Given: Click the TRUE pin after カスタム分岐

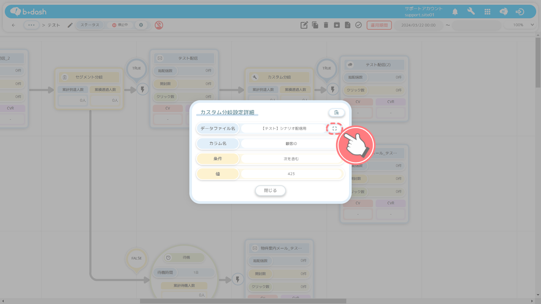Looking at the screenshot, I should [327, 68].
